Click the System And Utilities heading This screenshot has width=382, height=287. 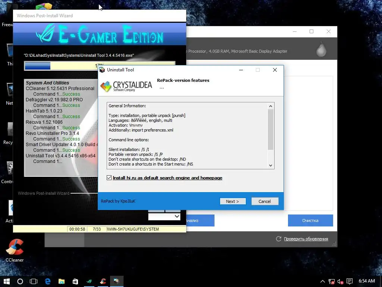(x=47, y=83)
